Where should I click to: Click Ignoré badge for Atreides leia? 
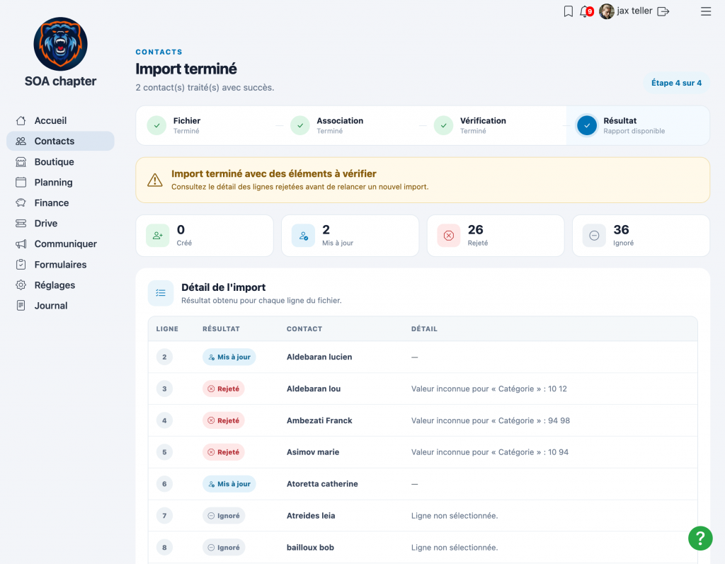[x=224, y=515]
